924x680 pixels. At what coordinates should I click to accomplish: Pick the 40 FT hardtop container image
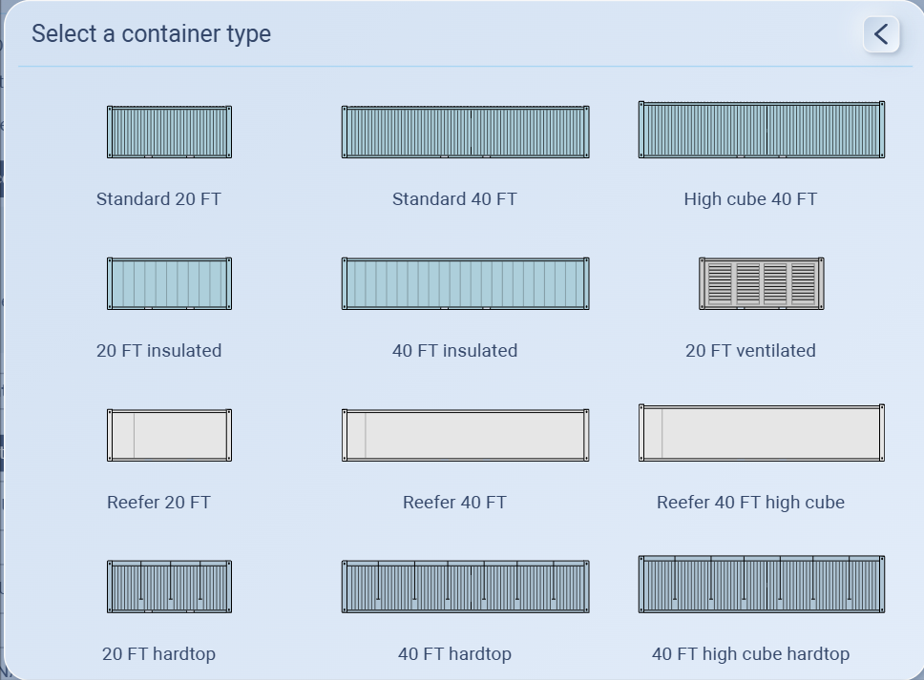(x=465, y=587)
